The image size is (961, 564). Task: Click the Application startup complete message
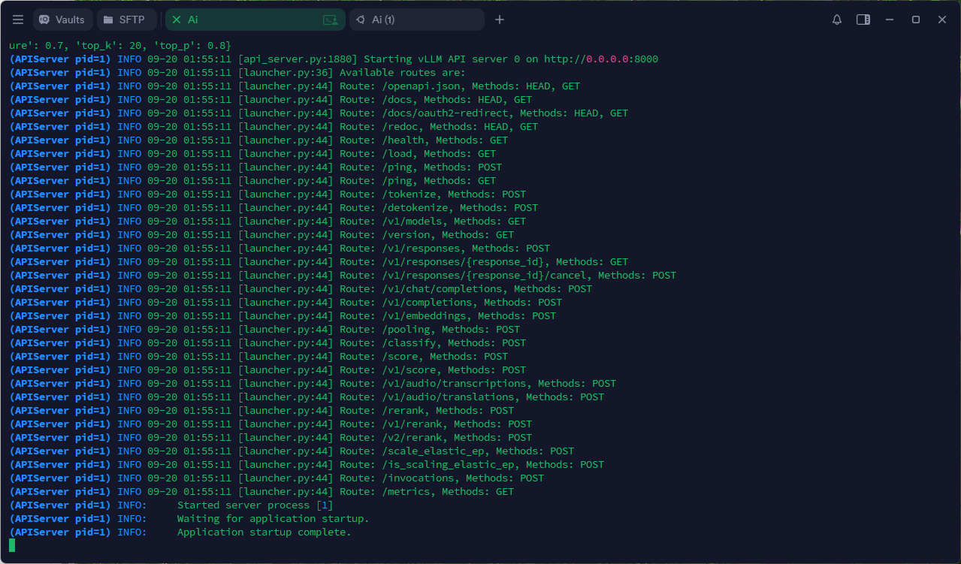coord(264,532)
